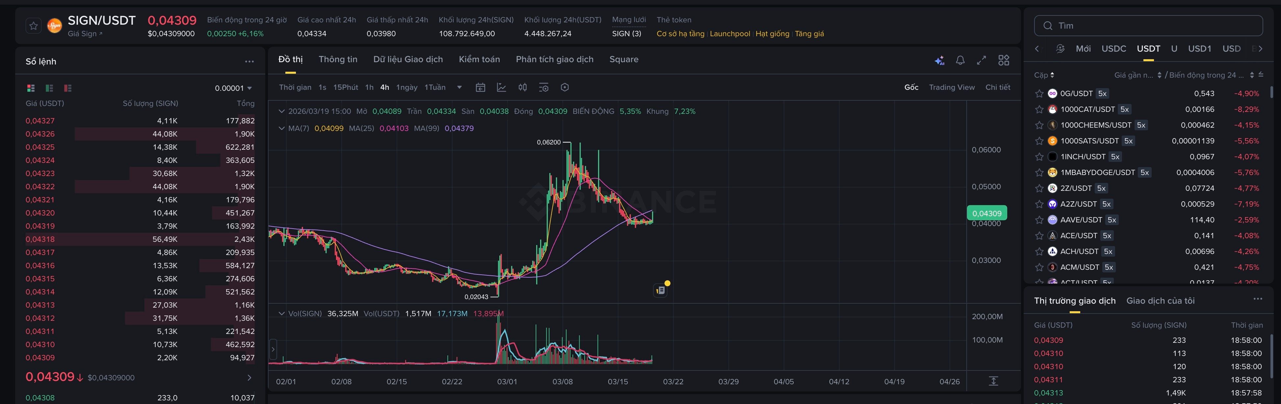
Task: Collapse the MA indicator legend chevron
Action: click(281, 128)
